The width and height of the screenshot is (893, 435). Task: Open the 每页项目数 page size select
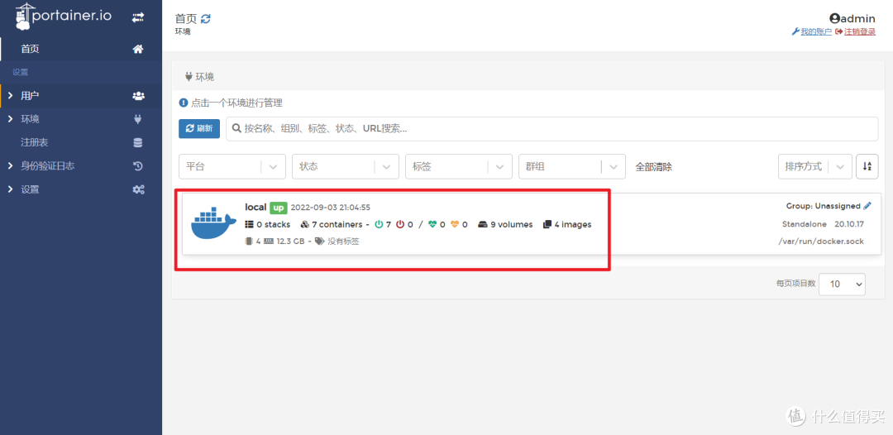[x=842, y=284]
